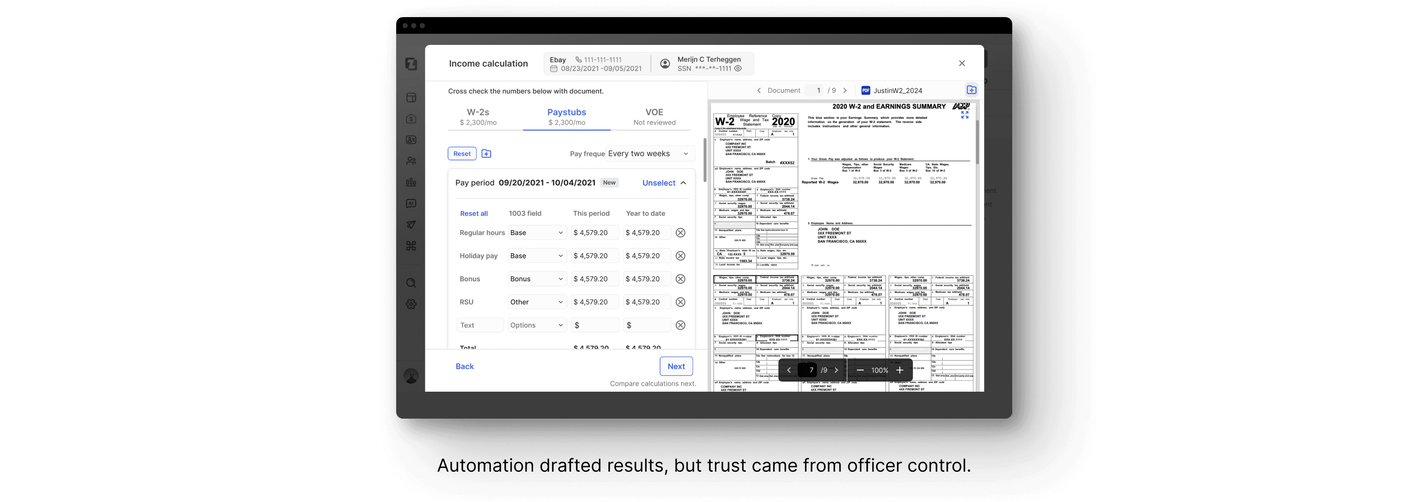Switch to the VOE tab
Viewport: 1408px width, 502px height.
click(654, 116)
